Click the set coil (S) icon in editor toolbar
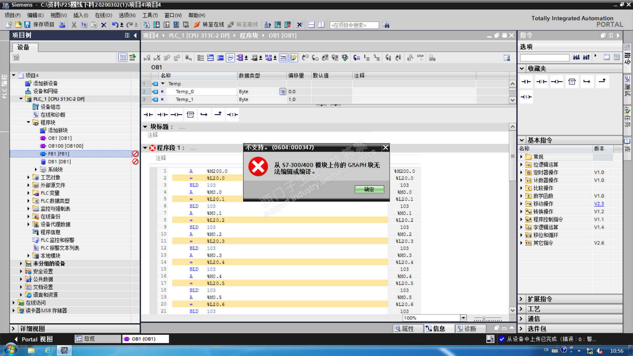 click(232, 114)
